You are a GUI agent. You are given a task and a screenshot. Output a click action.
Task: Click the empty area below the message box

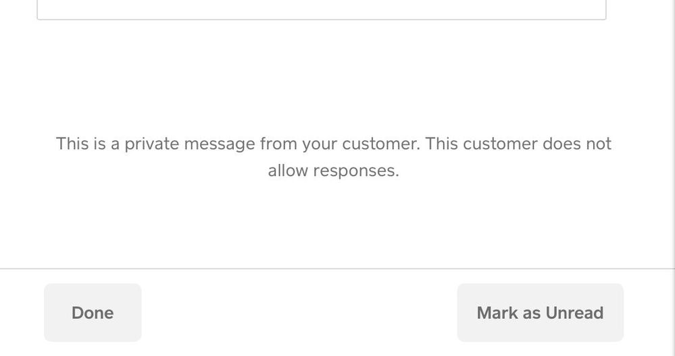321,74
